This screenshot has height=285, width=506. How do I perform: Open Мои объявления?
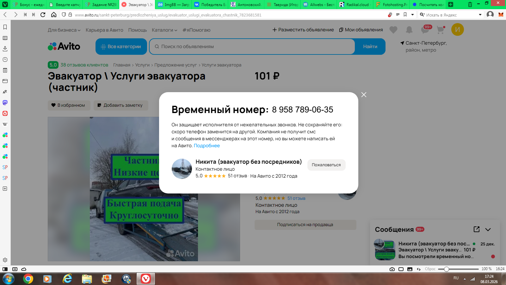(361, 30)
